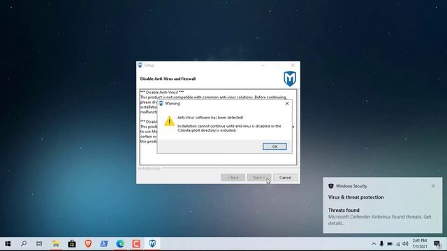Open the Action Center notifications icon
This screenshot has width=447, height=251.
[437, 244]
